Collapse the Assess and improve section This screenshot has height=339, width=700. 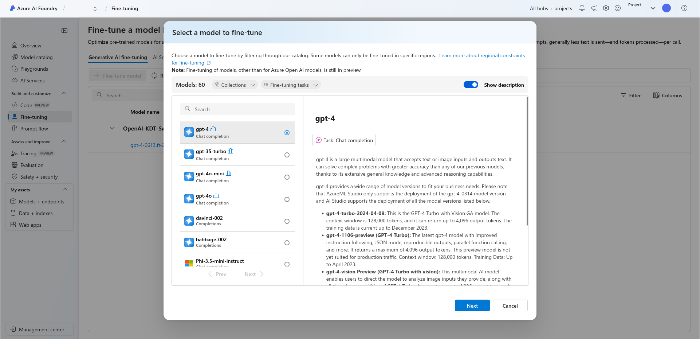tap(64, 141)
